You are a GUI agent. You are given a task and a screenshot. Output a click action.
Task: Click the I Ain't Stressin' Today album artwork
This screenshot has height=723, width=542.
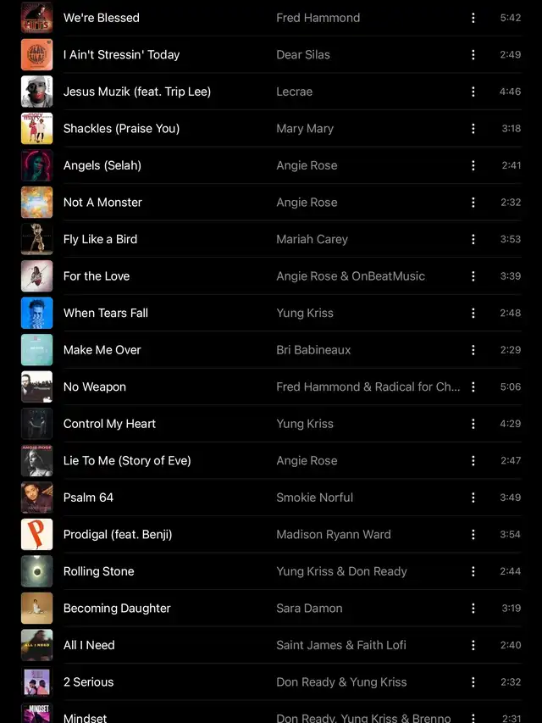tap(37, 55)
